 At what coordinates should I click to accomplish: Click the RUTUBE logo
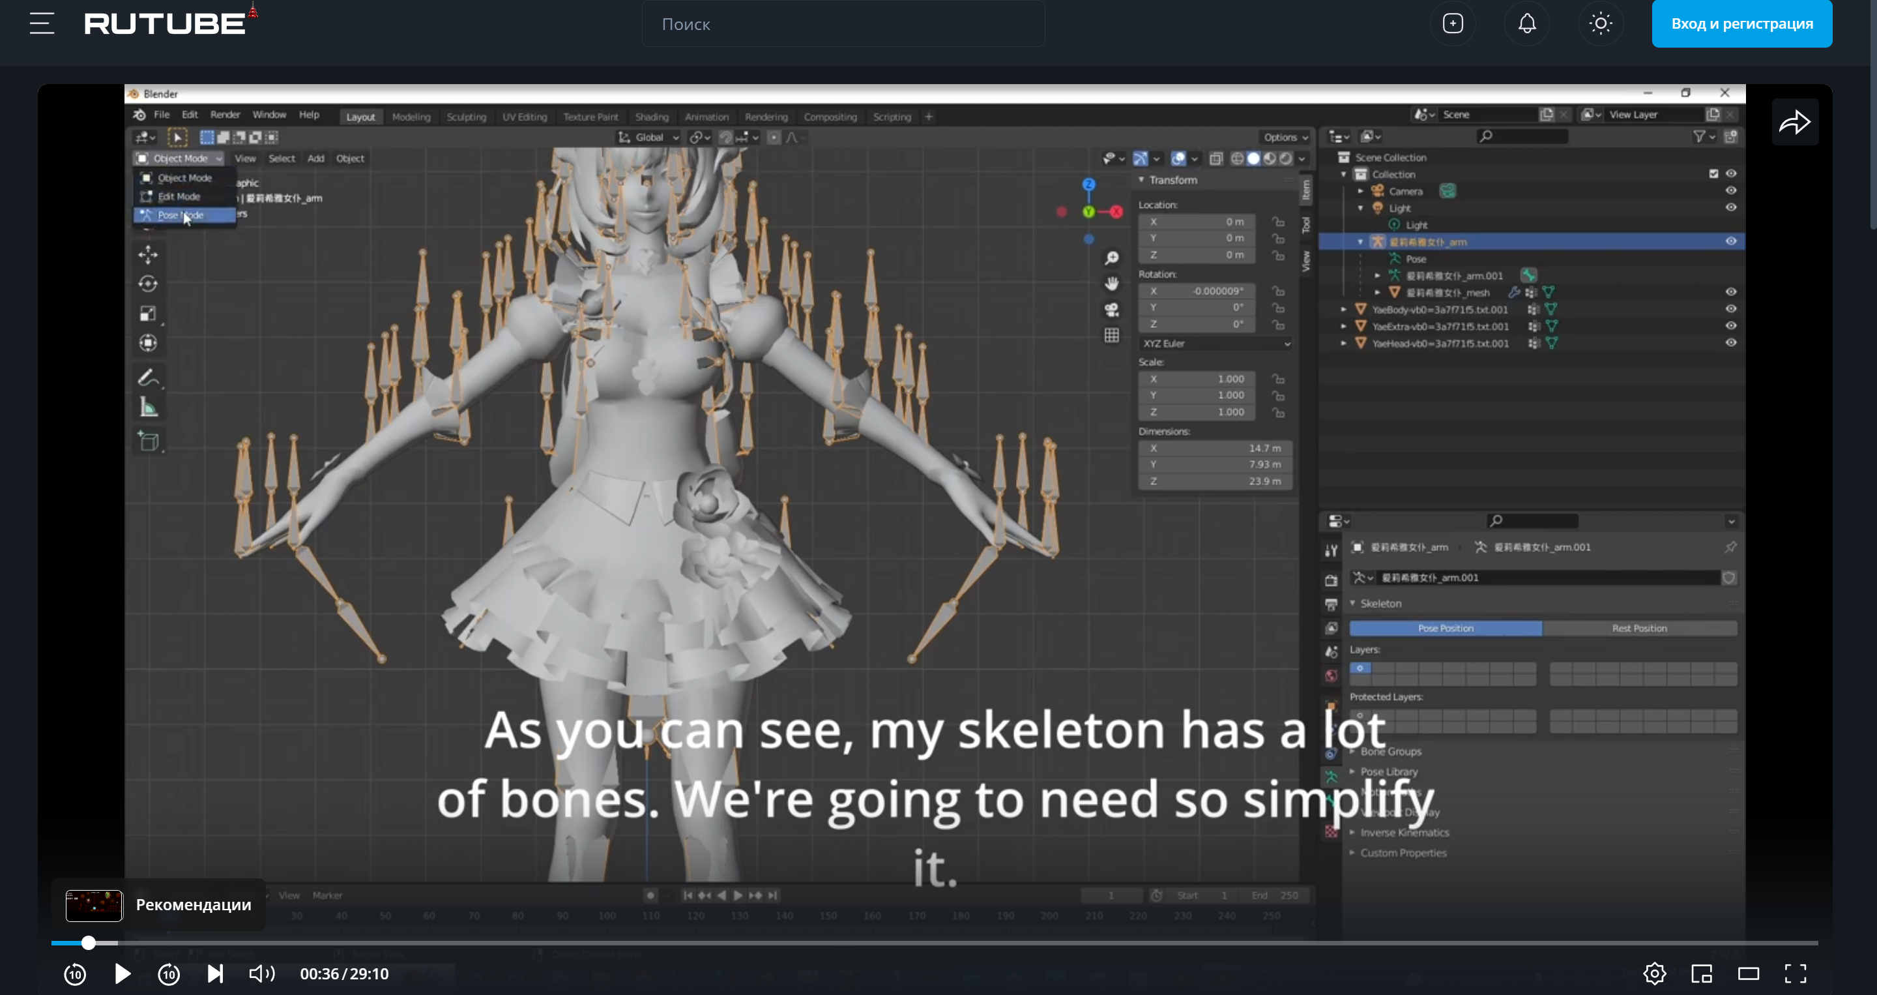pyautogui.click(x=166, y=23)
